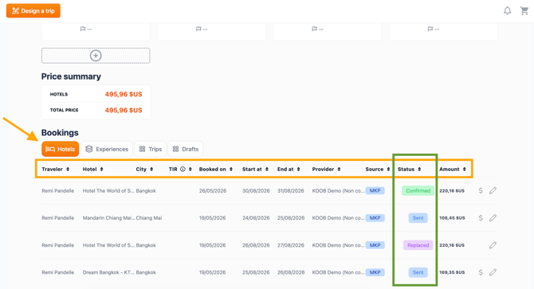Open the notifications bell

tap(507, 11)
